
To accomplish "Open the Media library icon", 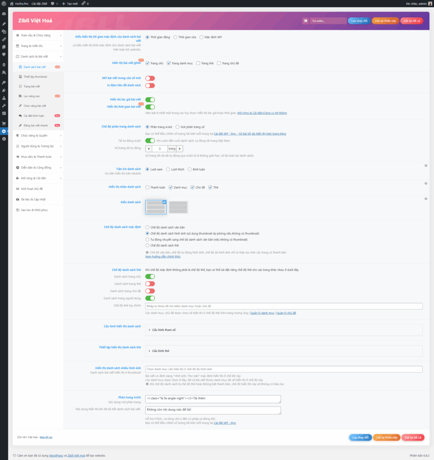I will pos(4,31).
